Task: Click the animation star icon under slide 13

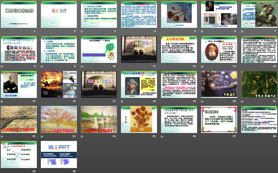Action: tap(202, 66)
